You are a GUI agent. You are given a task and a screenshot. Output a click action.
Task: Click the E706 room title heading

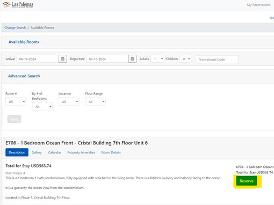pyautogui.click(x=77, y=143)
